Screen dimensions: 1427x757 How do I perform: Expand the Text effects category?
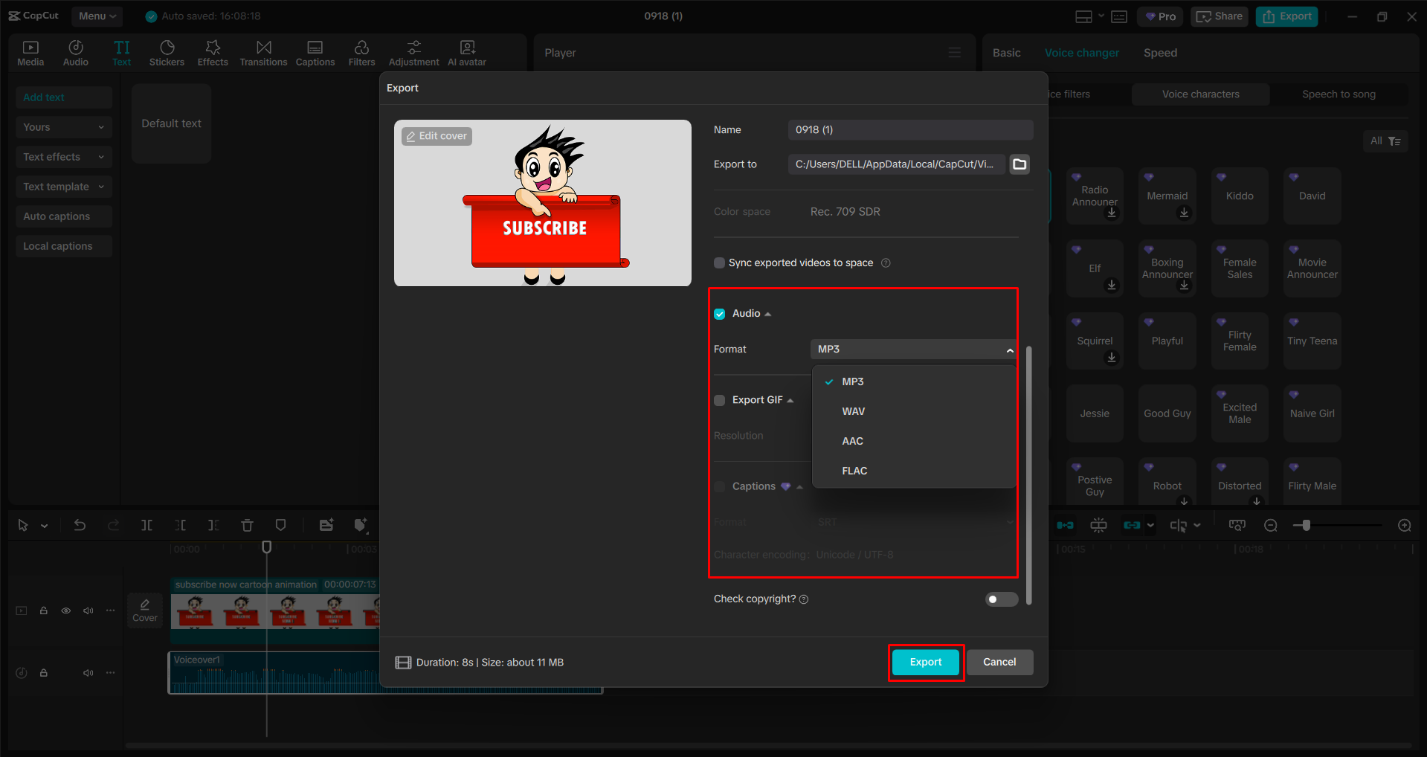[64, 157]
